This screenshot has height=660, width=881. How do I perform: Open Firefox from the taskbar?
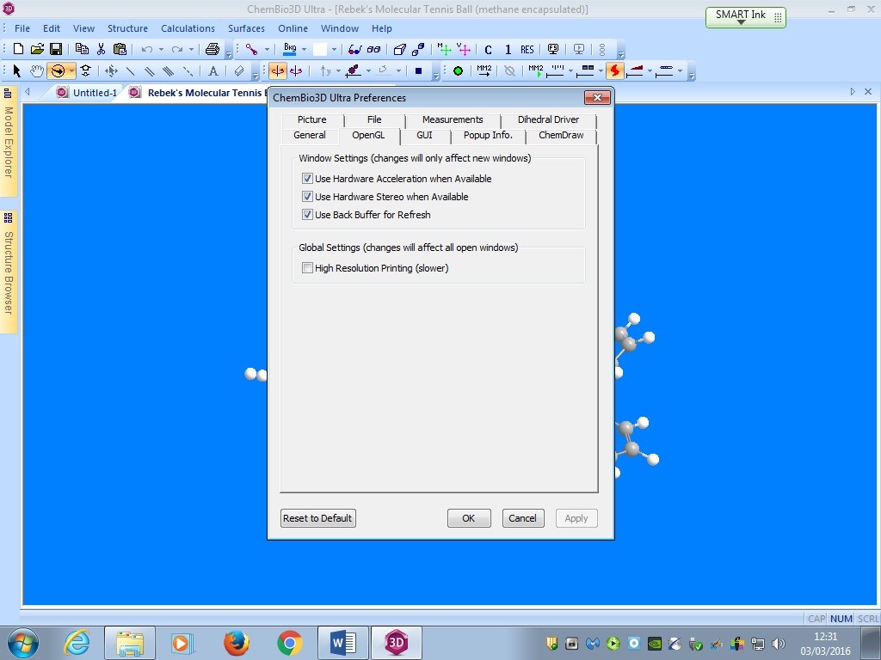[236, 643]
